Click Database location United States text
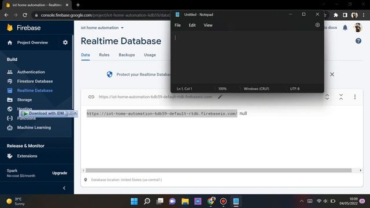 [127, 180]
